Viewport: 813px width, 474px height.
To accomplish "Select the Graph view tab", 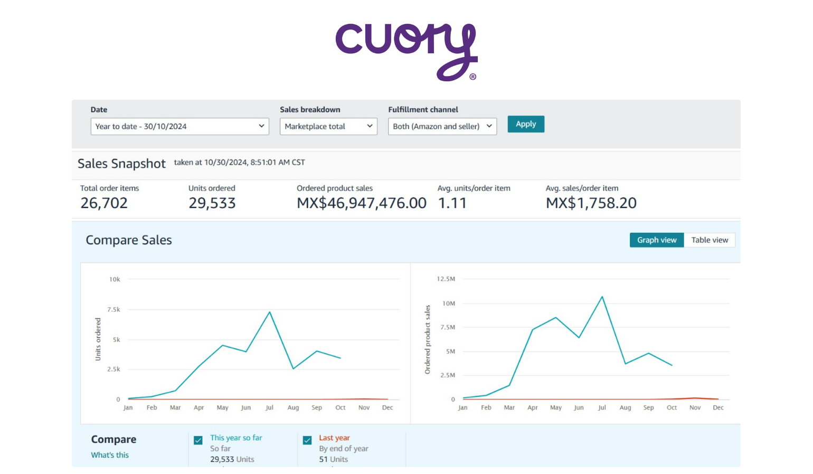I will coord(656,240).
